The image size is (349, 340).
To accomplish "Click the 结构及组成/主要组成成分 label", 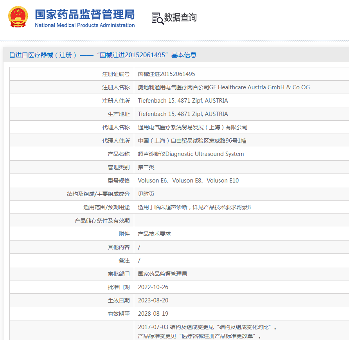I will (x=98, y=194).
